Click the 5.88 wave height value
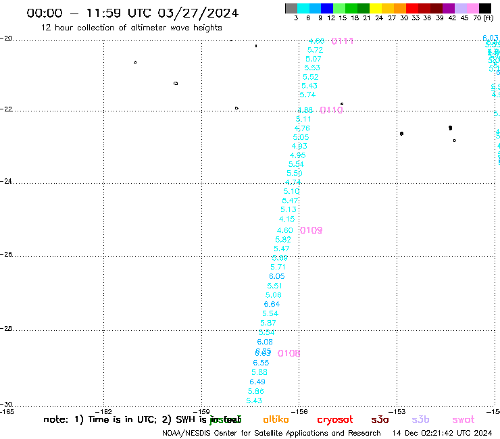This screenshot has height=439, width=500. pyautogui.click(x=259, y=372)
